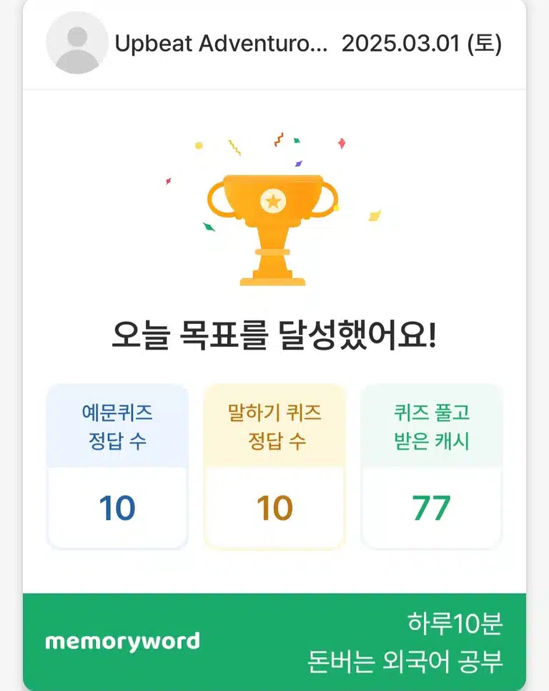
Task: Tap the blue number 10 score
Action: pos(117,508)
